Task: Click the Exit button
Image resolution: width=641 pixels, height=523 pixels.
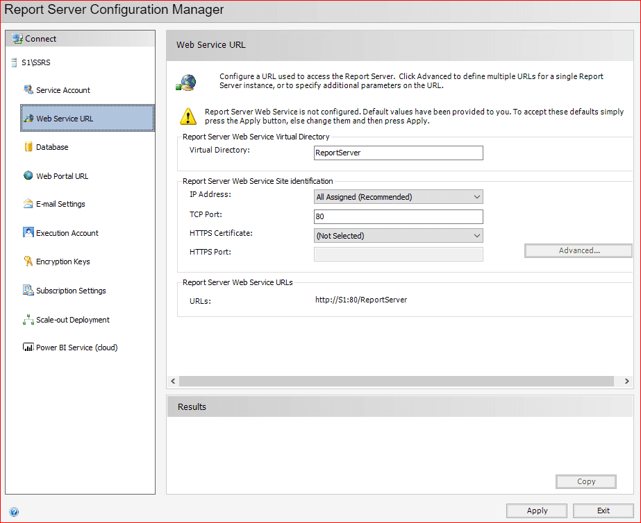Action: coord(603,511)
